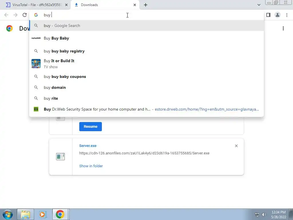Open the side panel icon
Viewport: 293px width, 220px height.
click(x=268, y=15)
